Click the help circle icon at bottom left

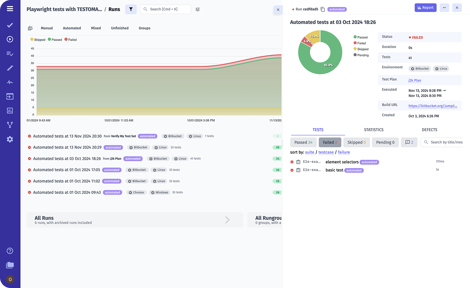[x=10, y=251]
